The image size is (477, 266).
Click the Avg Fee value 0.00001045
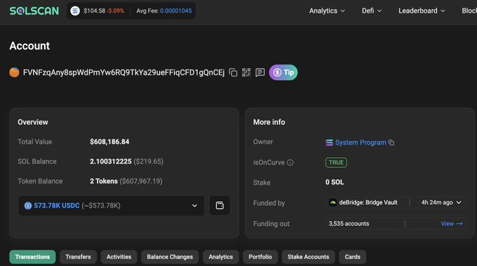pos(176,11)
